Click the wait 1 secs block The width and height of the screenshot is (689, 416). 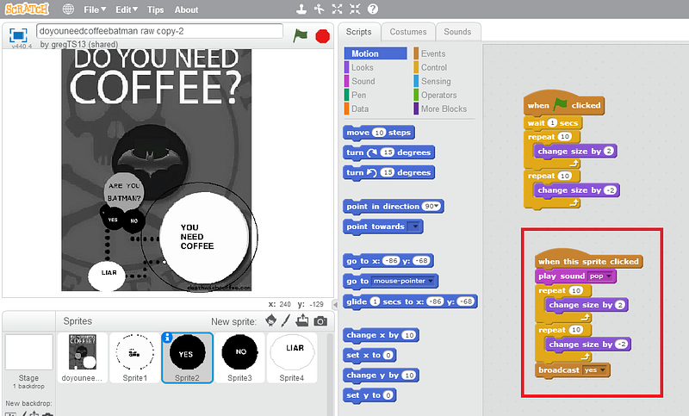coord(553,123)
